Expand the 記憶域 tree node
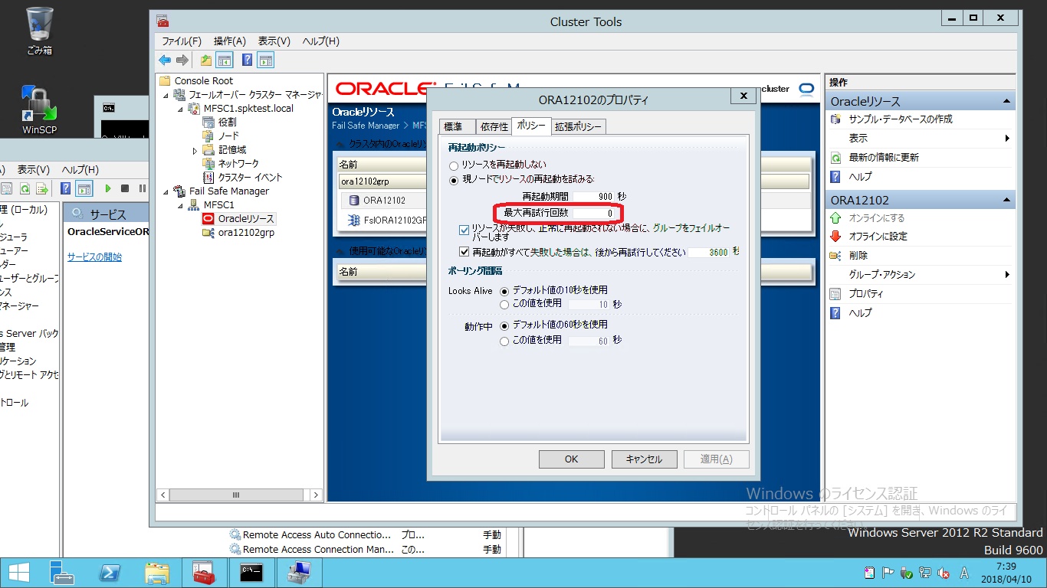Viewport: 1047px width, 588px height. [195, 150]
